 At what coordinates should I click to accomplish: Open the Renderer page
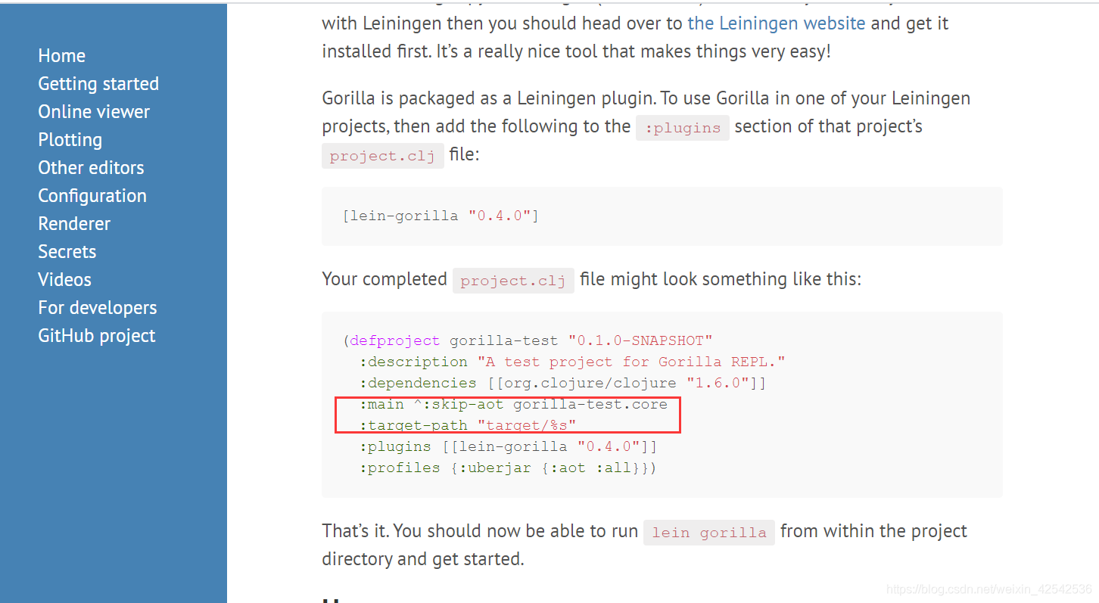tap(74, 224)
